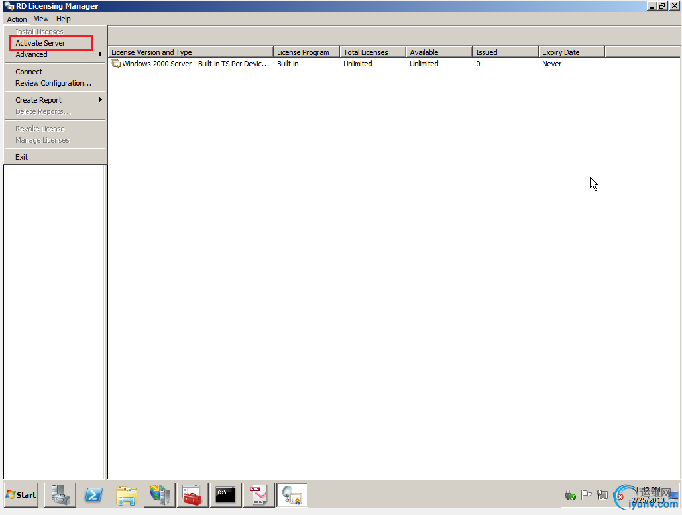The image size is (682, 515).
Task: Sort by Issued column header
Action: (x=506, y=52)
